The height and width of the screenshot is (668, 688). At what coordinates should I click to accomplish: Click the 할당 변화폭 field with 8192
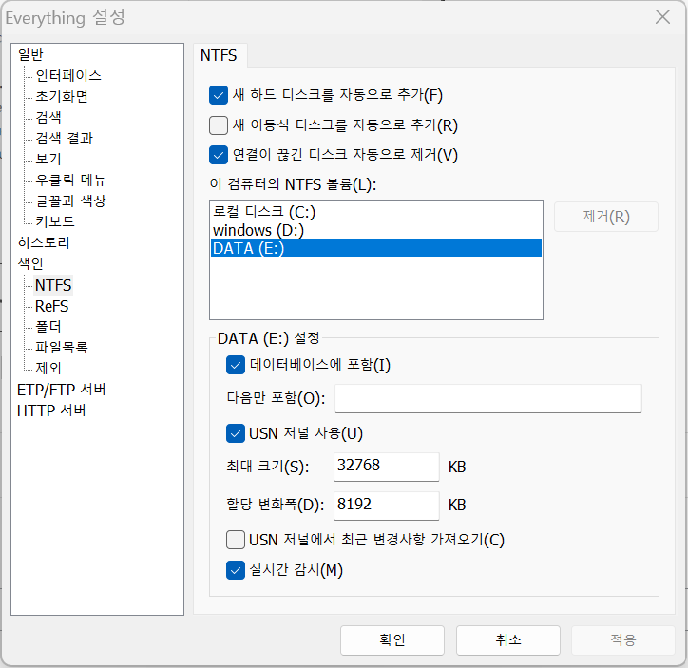[x=386, y=506]
